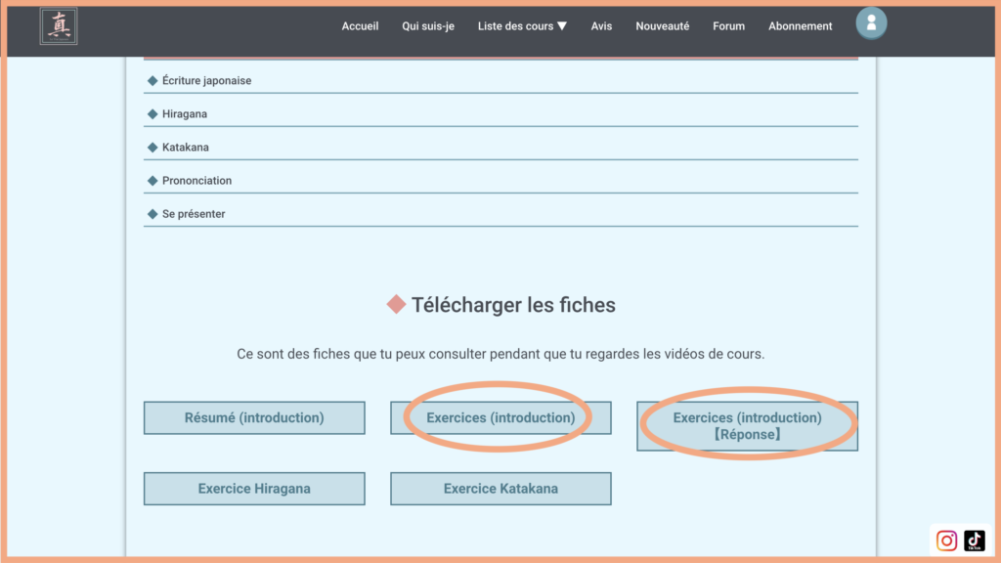The height and width of the screenshot is (563, 1001).
Task: Download the Exercice Hiragana sheet
Action: click(254, 489)
